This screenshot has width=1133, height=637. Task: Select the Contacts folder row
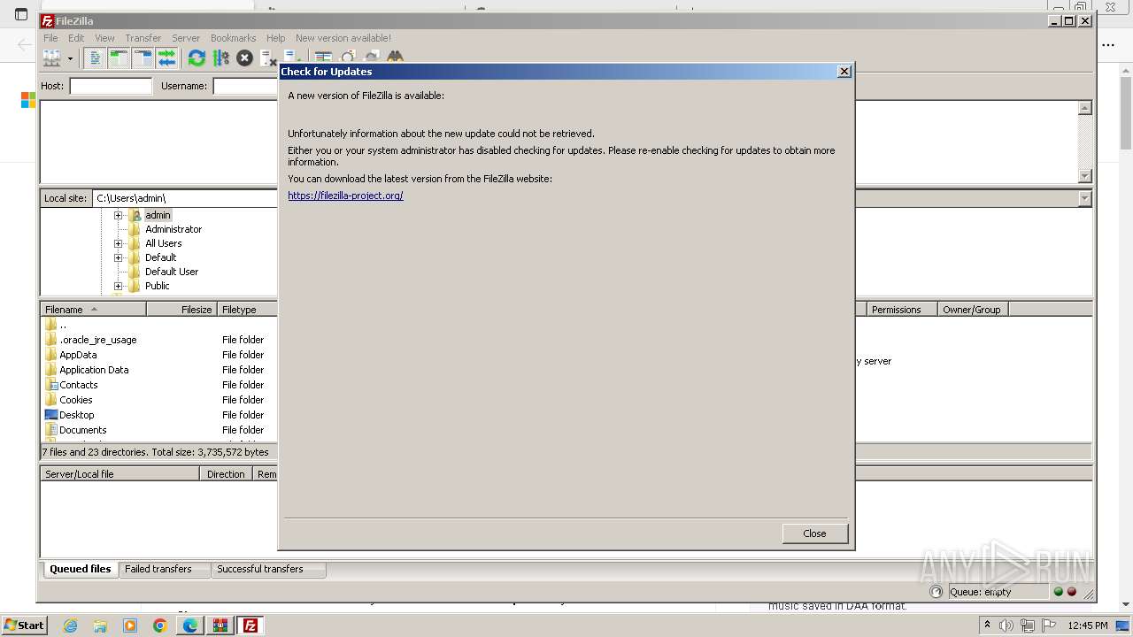click(159, 385)
